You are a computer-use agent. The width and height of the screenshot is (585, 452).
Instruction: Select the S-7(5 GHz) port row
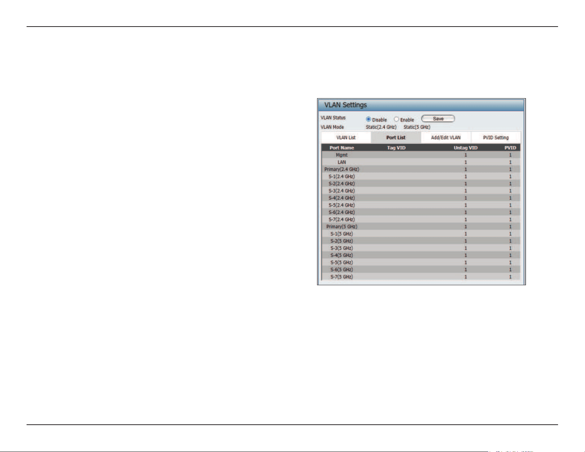421,277
